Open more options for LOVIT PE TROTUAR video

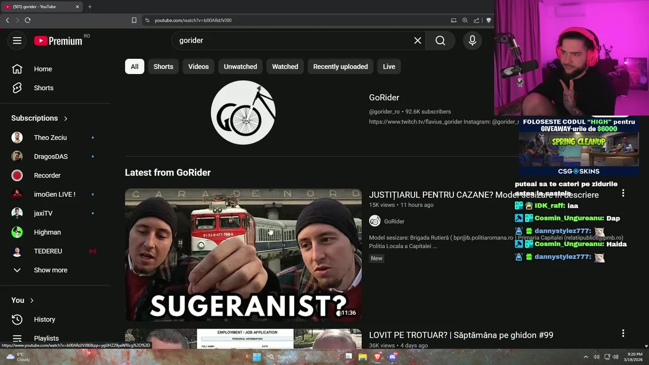[623, 334]
